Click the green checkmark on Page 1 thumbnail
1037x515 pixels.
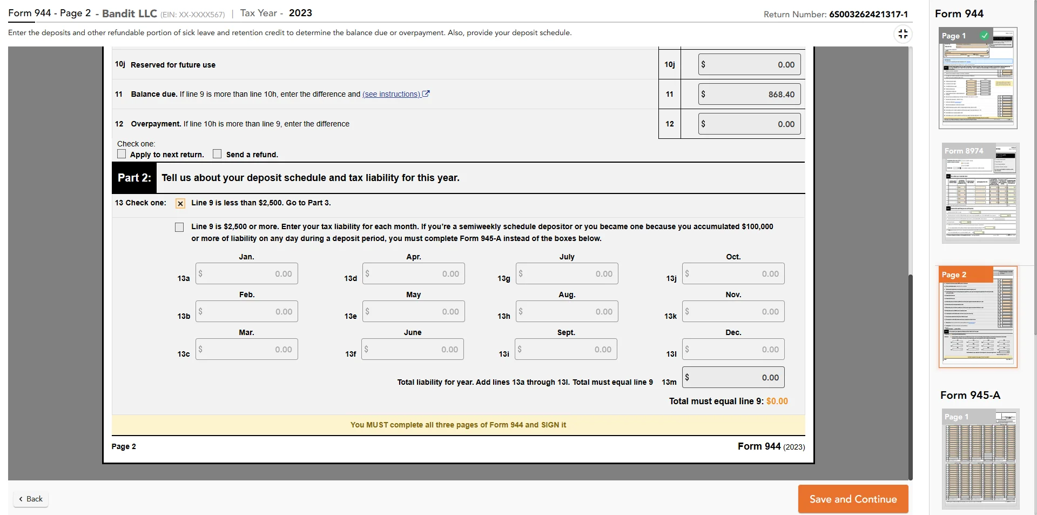click(x=985, y=36)
